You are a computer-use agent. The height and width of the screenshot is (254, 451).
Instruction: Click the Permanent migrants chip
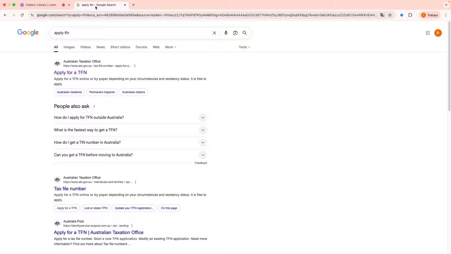tap(102, 92)
